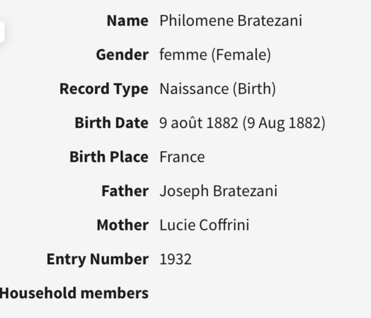Click the Birth Place label
The width and height of the screenshot is (371, 318).
click(x=109, y=157)
